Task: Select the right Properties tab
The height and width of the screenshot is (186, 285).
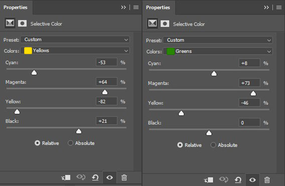Action: point(158,8)
